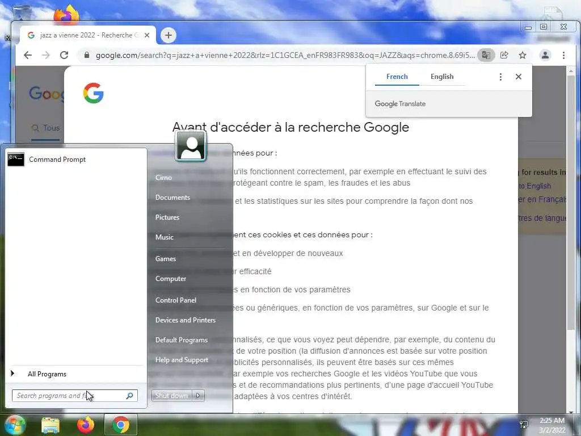Click the scrollbar up arrow in Chrome
The height and width of the screenshot is (436, 581).
[571, 70]
